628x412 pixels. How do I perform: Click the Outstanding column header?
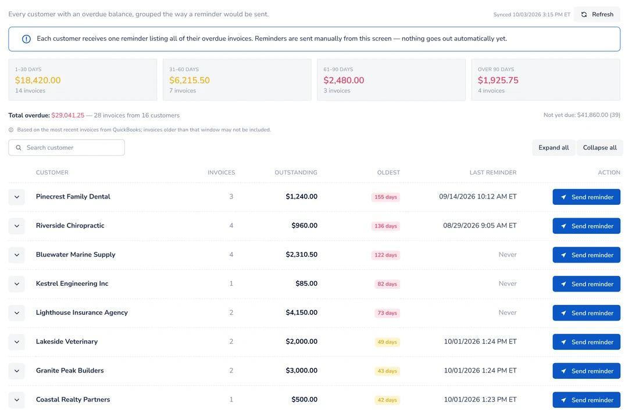point(296,173)
